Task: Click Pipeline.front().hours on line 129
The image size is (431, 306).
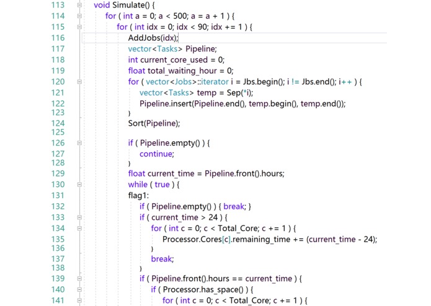Action: (244, 173)
